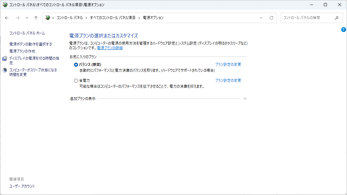Click the Up one level arrow
This screenshot has width=347, height=195.
[x=36, y=18]
